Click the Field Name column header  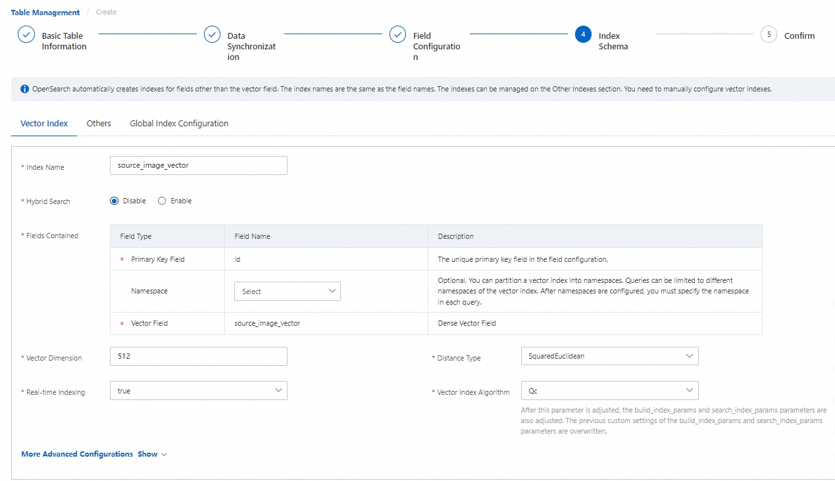252,236
